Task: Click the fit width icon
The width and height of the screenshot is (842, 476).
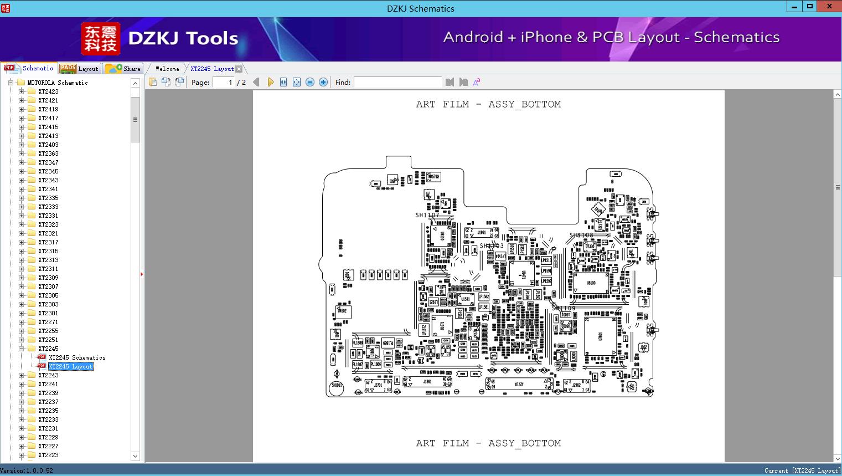Action: tap(283, 82)
